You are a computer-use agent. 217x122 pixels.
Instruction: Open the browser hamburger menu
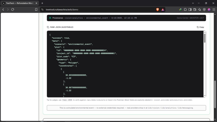coord(214,9)
